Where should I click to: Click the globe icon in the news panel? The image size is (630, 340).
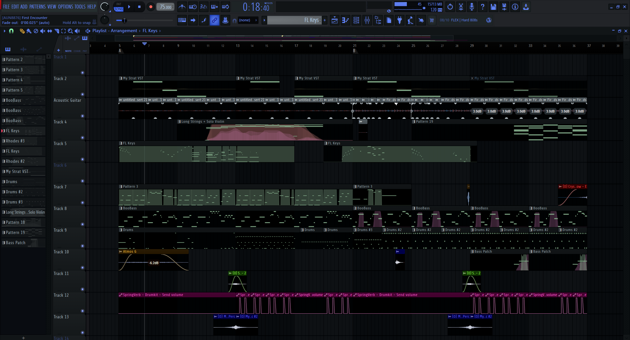tap(489, 20)
